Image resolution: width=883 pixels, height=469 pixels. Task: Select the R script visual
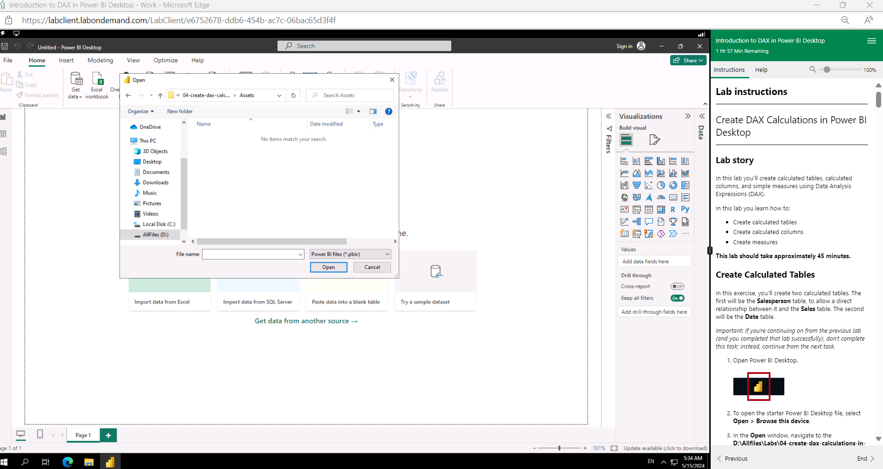click(673, 209)
